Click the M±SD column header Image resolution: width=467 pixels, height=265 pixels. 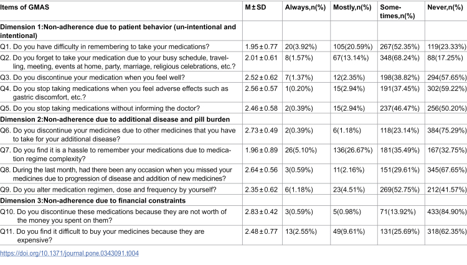pos(255,7)
